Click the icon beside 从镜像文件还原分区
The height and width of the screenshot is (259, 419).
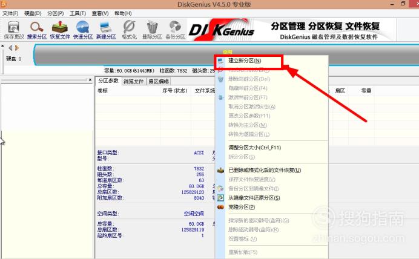(x=220, y=198)
